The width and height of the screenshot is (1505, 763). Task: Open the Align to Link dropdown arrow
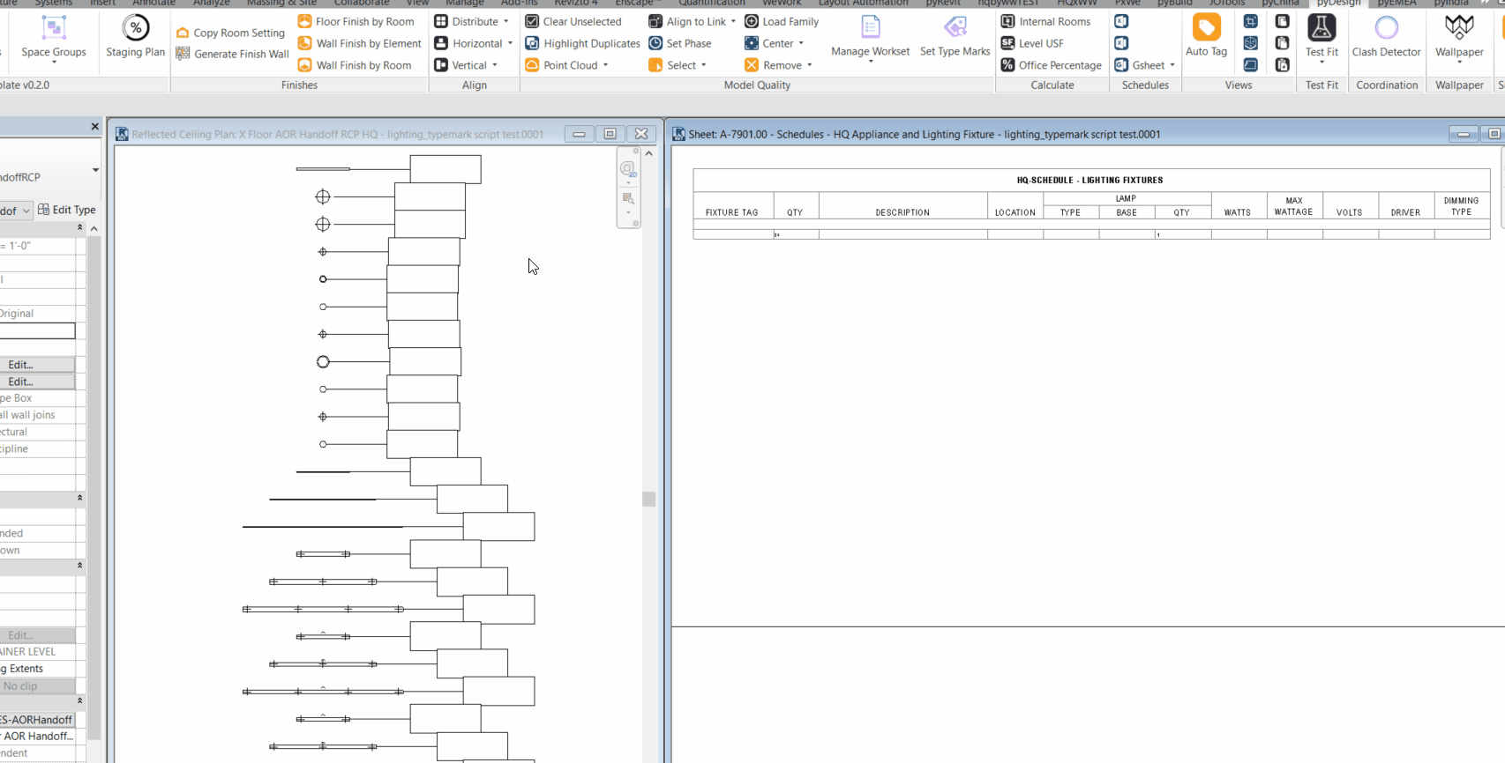click(x=733, y=21)
